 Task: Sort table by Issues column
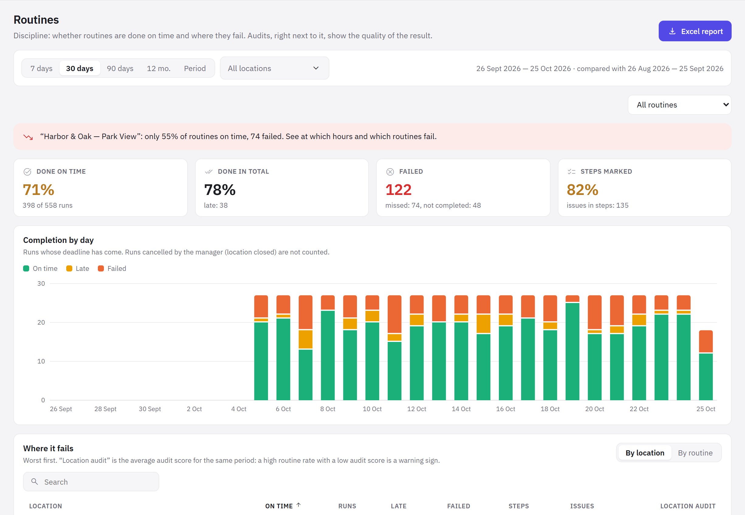click(x=582, y=506)
